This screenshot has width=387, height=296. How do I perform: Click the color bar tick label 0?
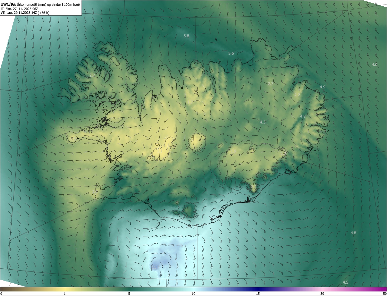click(1, 294)
